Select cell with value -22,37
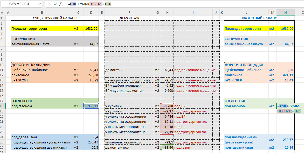 [167, 111]
